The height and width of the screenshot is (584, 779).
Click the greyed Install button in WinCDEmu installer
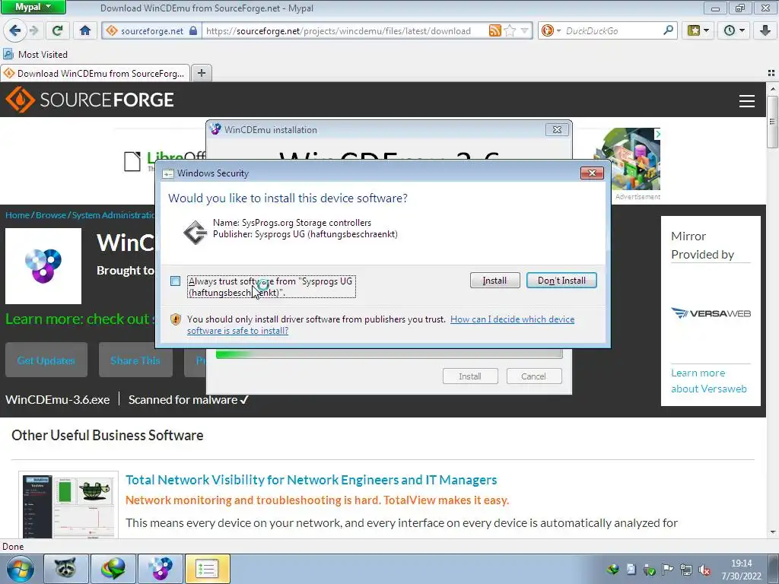[470, 376]
